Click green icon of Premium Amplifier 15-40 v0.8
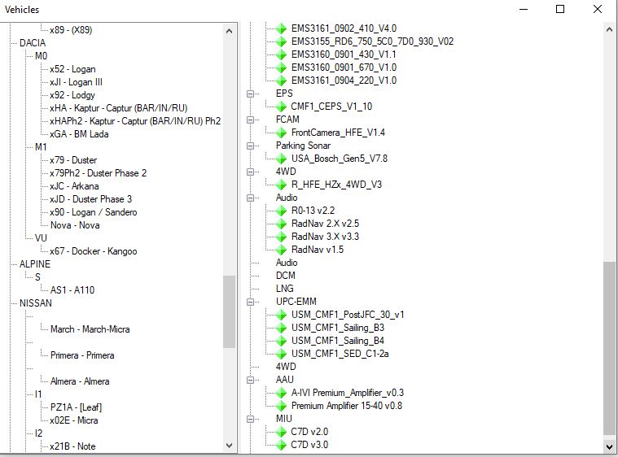Screen dimensions: 618x457 [x=281, y=406]
